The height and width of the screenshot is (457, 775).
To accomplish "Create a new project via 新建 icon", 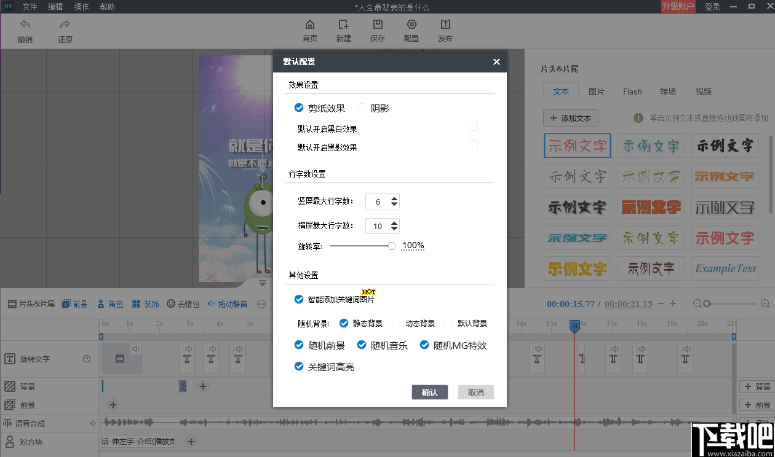I will [343, 29].
